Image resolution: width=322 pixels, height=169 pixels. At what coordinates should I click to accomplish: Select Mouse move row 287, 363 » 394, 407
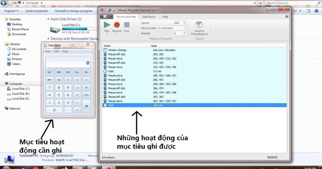pyautogui.click(x=194, y=101)
